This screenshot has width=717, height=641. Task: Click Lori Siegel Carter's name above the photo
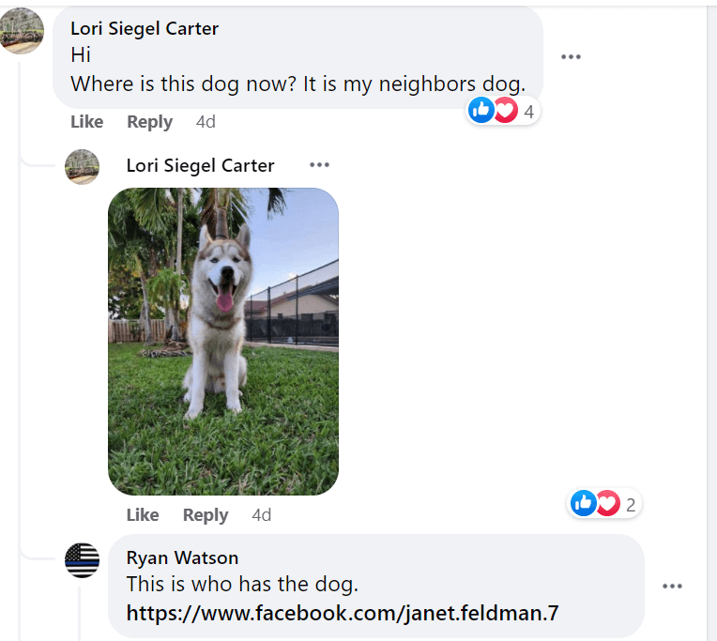point(201,166)
